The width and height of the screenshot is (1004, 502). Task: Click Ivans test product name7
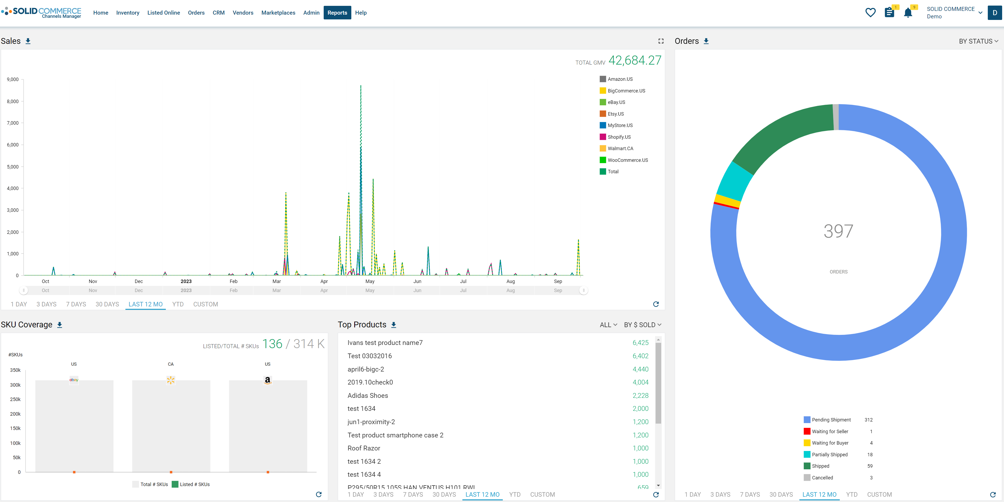pos(385,343)
